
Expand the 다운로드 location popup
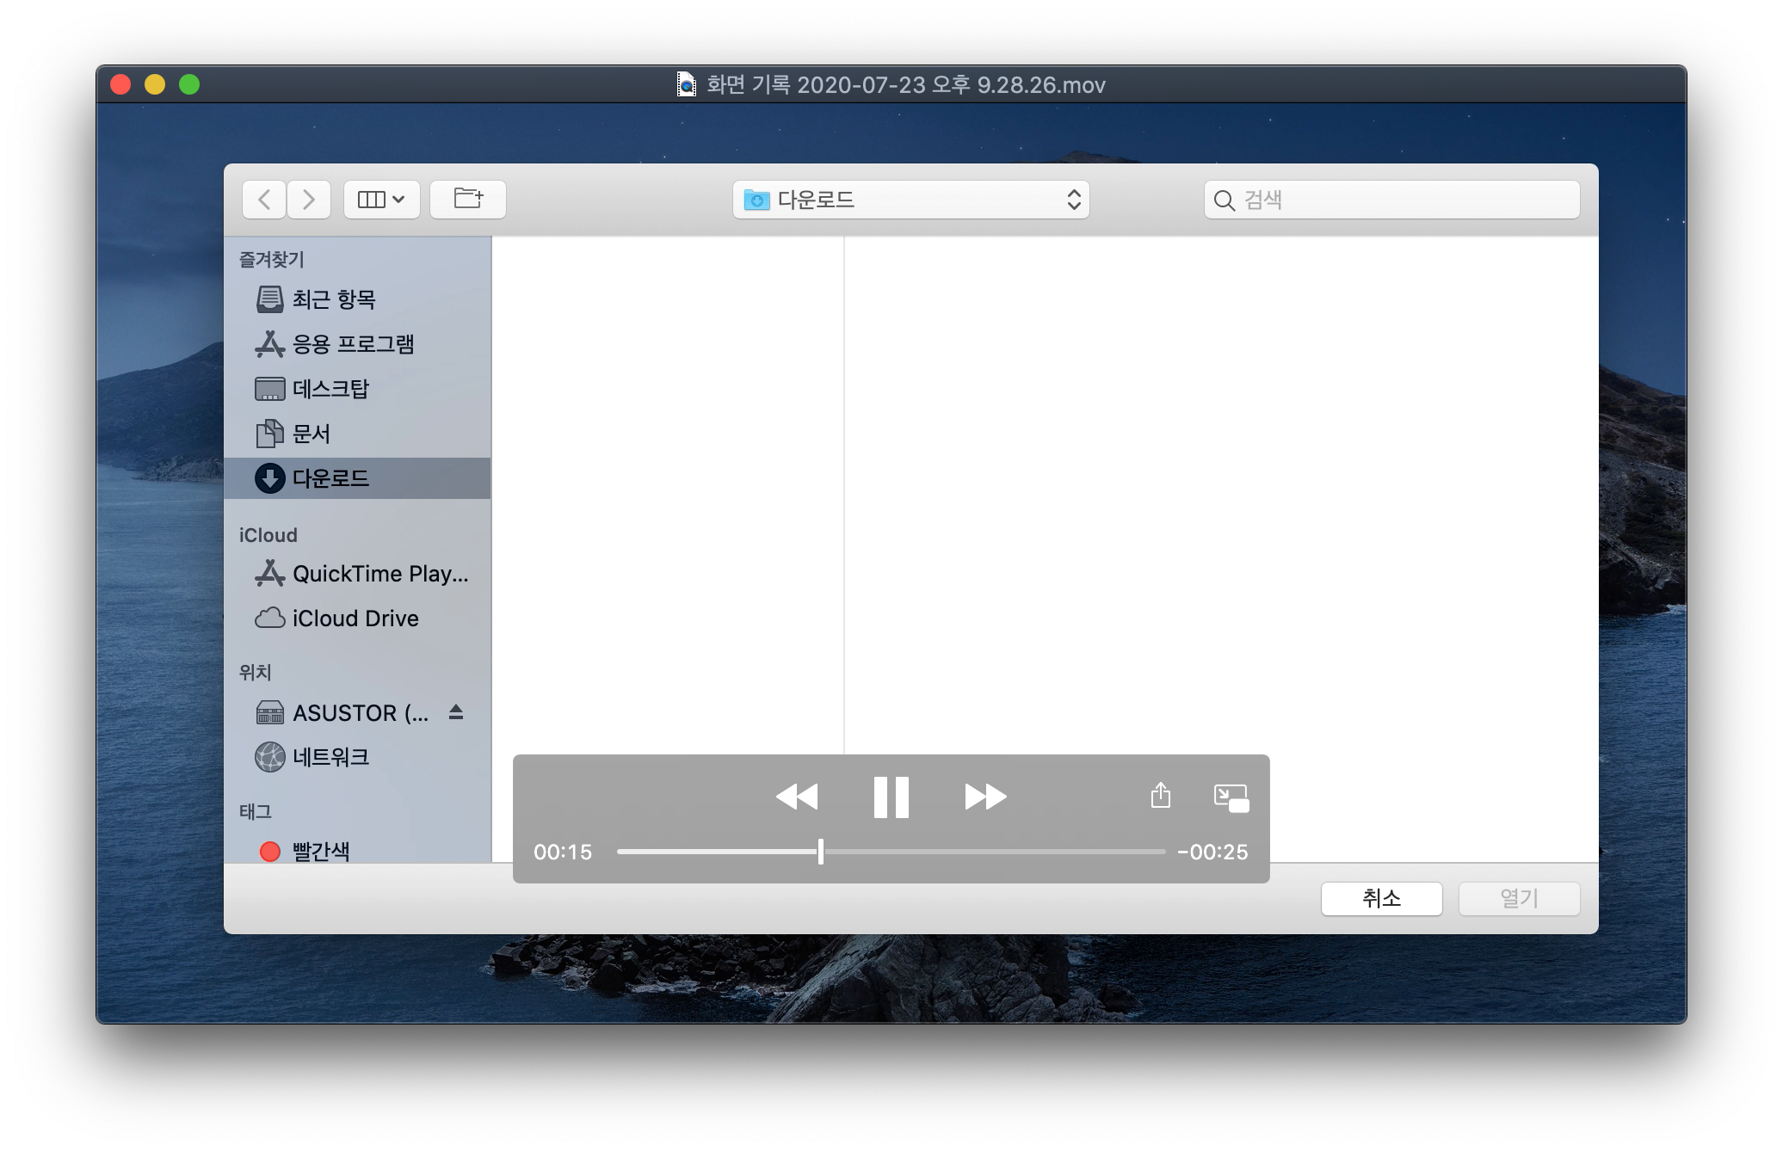[x=910, y=200]
